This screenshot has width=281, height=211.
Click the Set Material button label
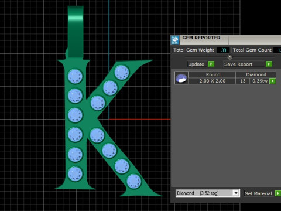(259, 193)
